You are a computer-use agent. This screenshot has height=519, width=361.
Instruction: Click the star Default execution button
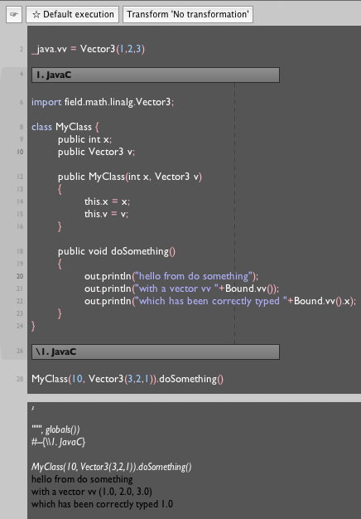pos(72,15)
